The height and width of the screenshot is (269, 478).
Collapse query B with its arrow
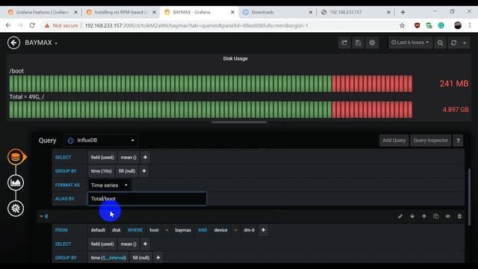[41, 217]
